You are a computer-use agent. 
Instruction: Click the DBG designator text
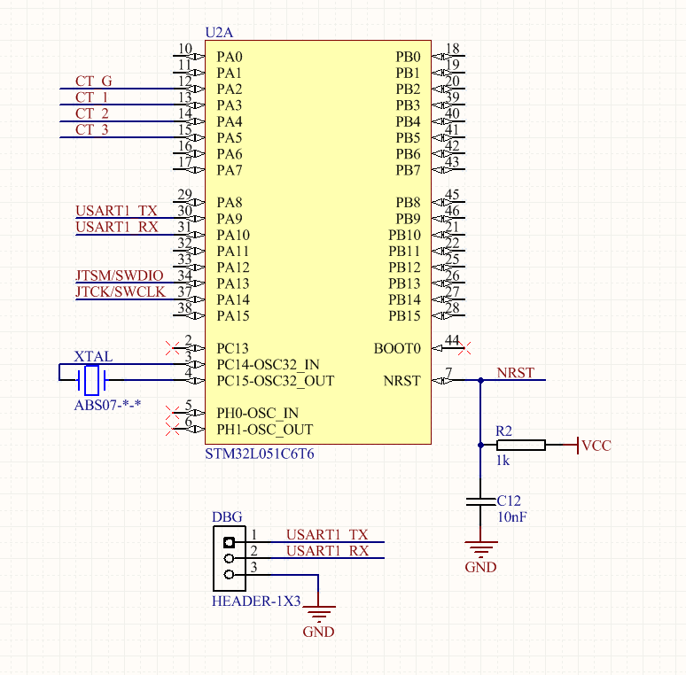227,516
